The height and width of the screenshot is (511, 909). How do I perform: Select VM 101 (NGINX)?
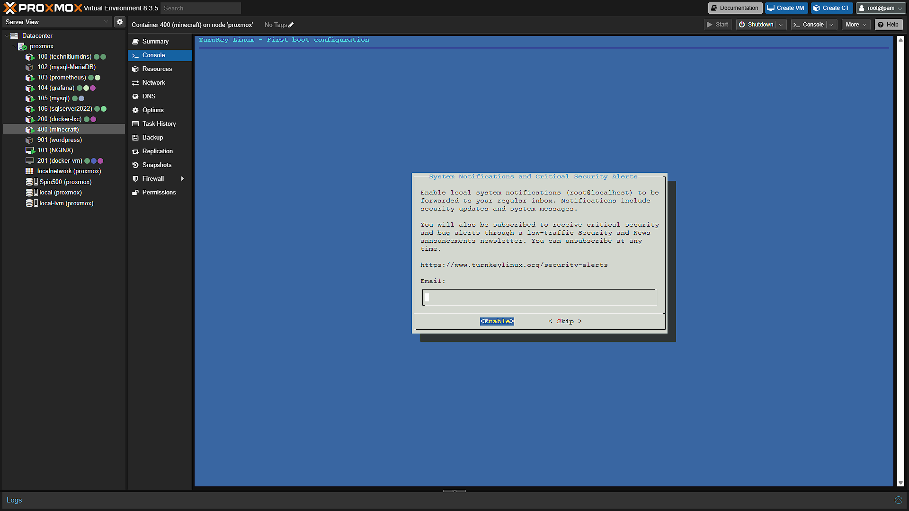(55, 150)
